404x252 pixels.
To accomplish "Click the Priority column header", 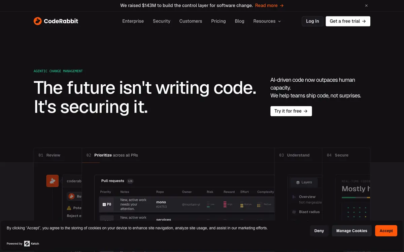I will click(x=105, y=192).
